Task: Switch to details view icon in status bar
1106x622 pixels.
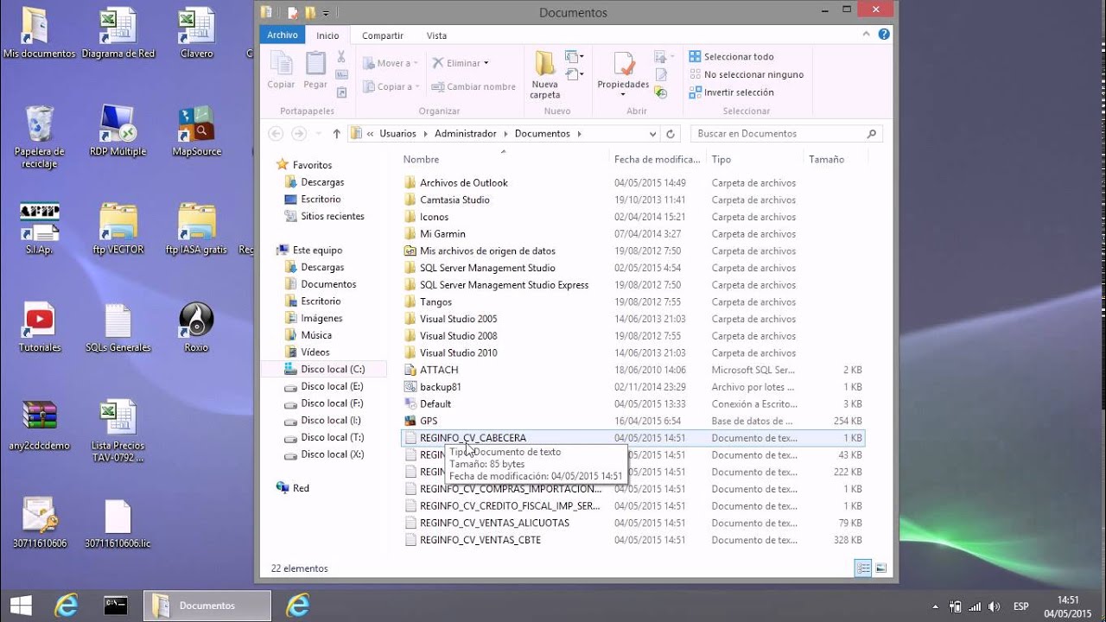Action: 862,568
